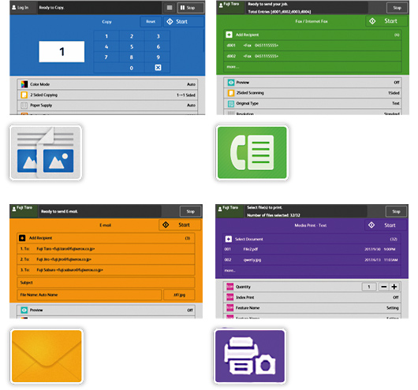Add a fax recipient

312,35
